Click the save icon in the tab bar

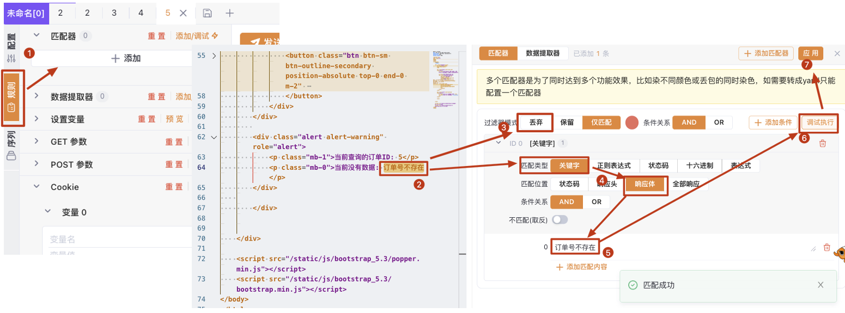coord(206,13)
